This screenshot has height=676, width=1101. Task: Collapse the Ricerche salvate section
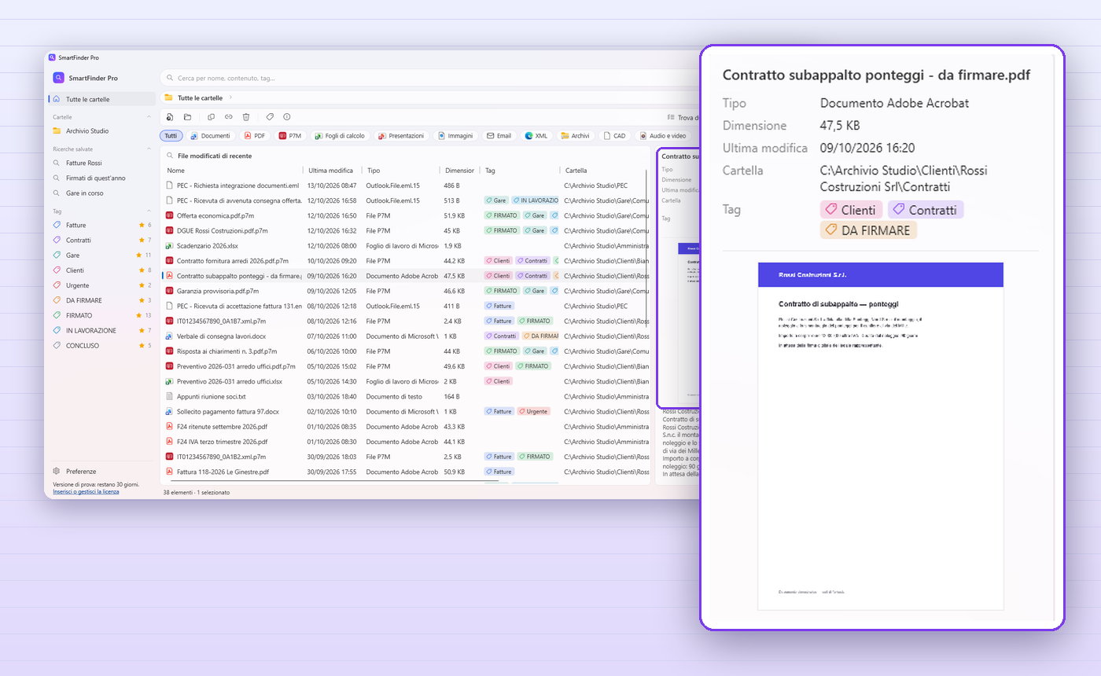pyautogui.click(x=149, y=149)
